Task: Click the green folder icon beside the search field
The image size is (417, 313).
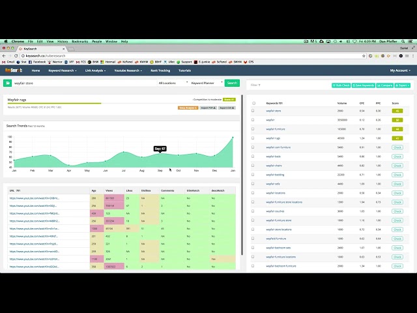Action: 7,83
